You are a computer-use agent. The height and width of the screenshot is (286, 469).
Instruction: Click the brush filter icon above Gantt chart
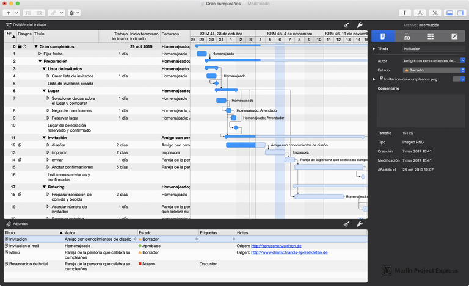click(346, 24)
